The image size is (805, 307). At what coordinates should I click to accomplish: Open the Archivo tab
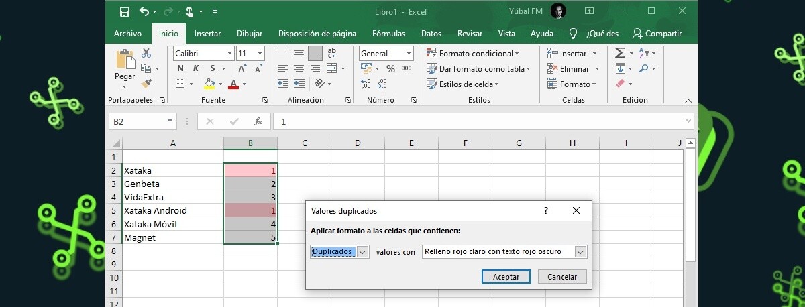[x=127, y=34]
